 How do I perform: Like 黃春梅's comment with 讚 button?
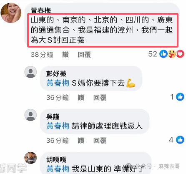65,55
